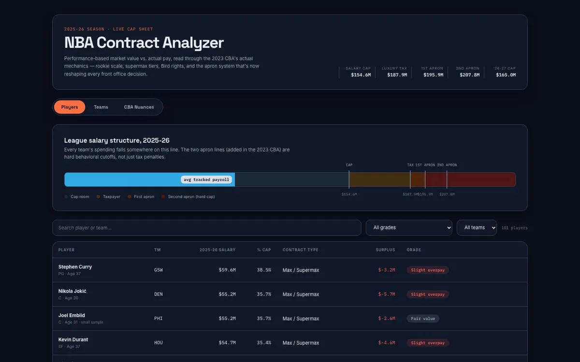Open the CBA Nuances tab
The image size is (580, 362).
click(x=139, y=107)
